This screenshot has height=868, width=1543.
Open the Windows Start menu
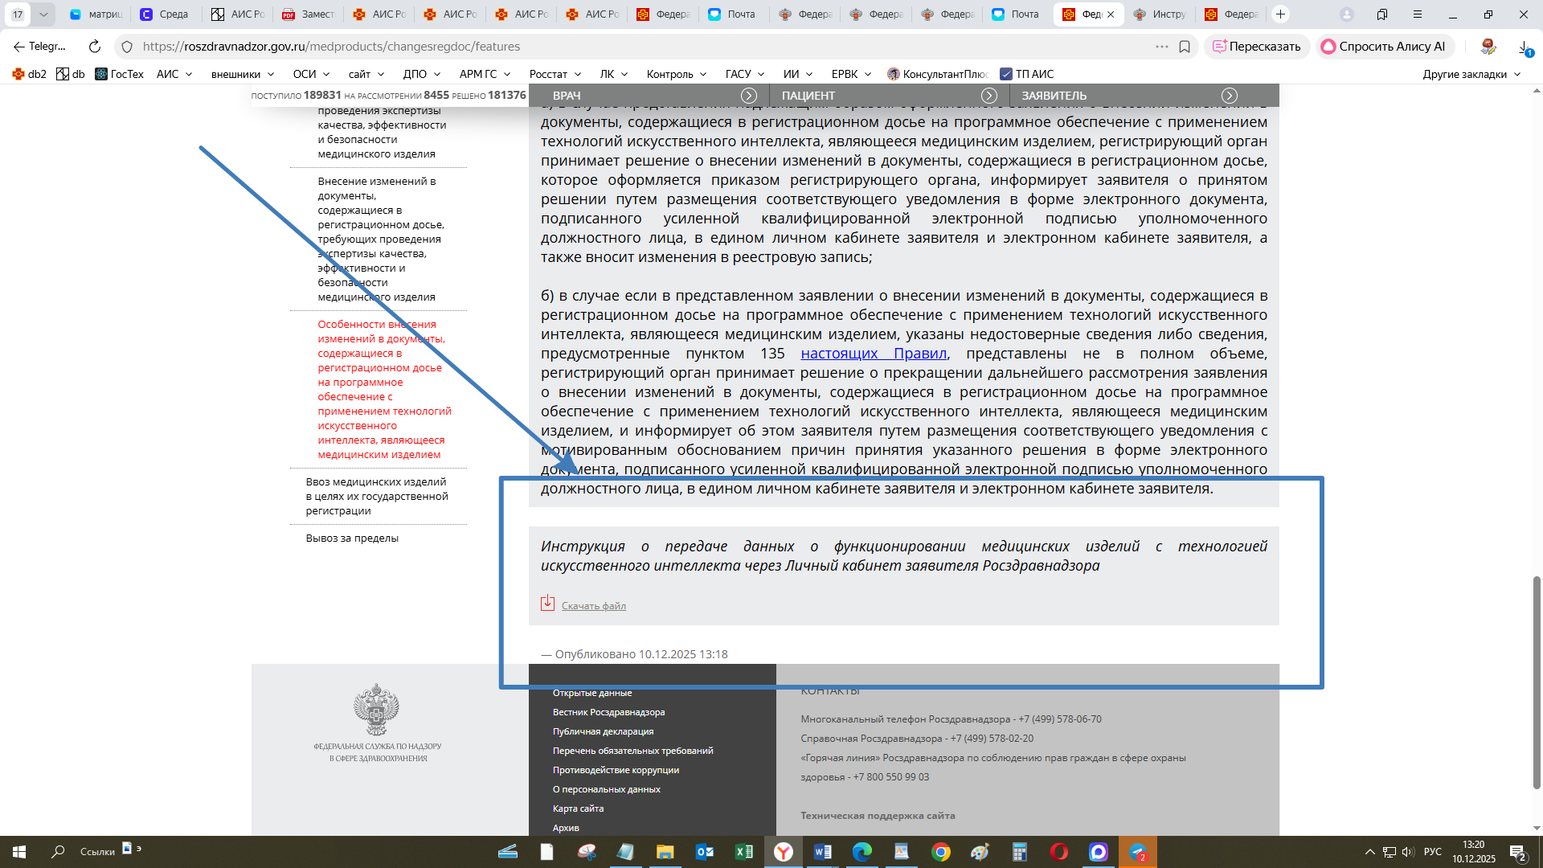pos(19,852)
